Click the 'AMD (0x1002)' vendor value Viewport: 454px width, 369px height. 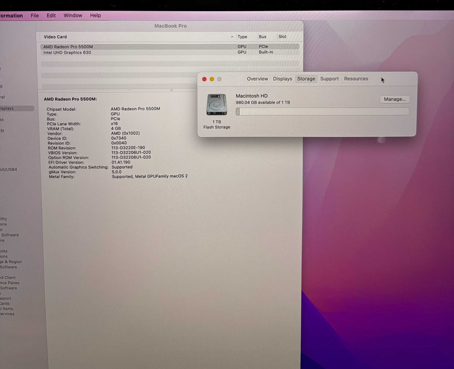tap(125, 133)
